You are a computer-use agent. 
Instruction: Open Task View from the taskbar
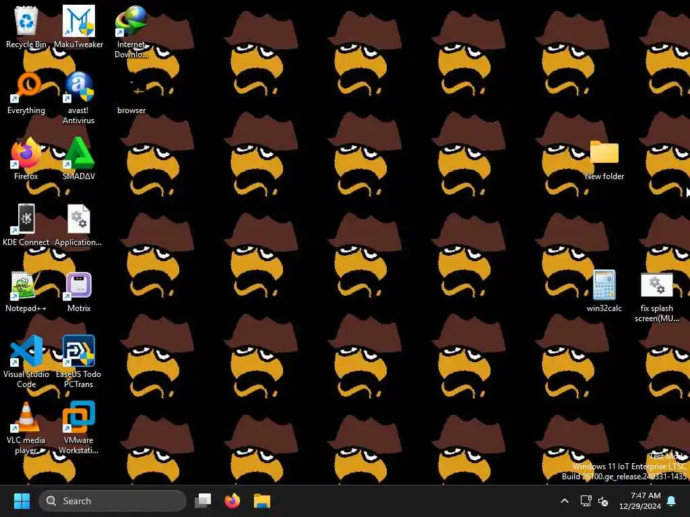[203, 501]
